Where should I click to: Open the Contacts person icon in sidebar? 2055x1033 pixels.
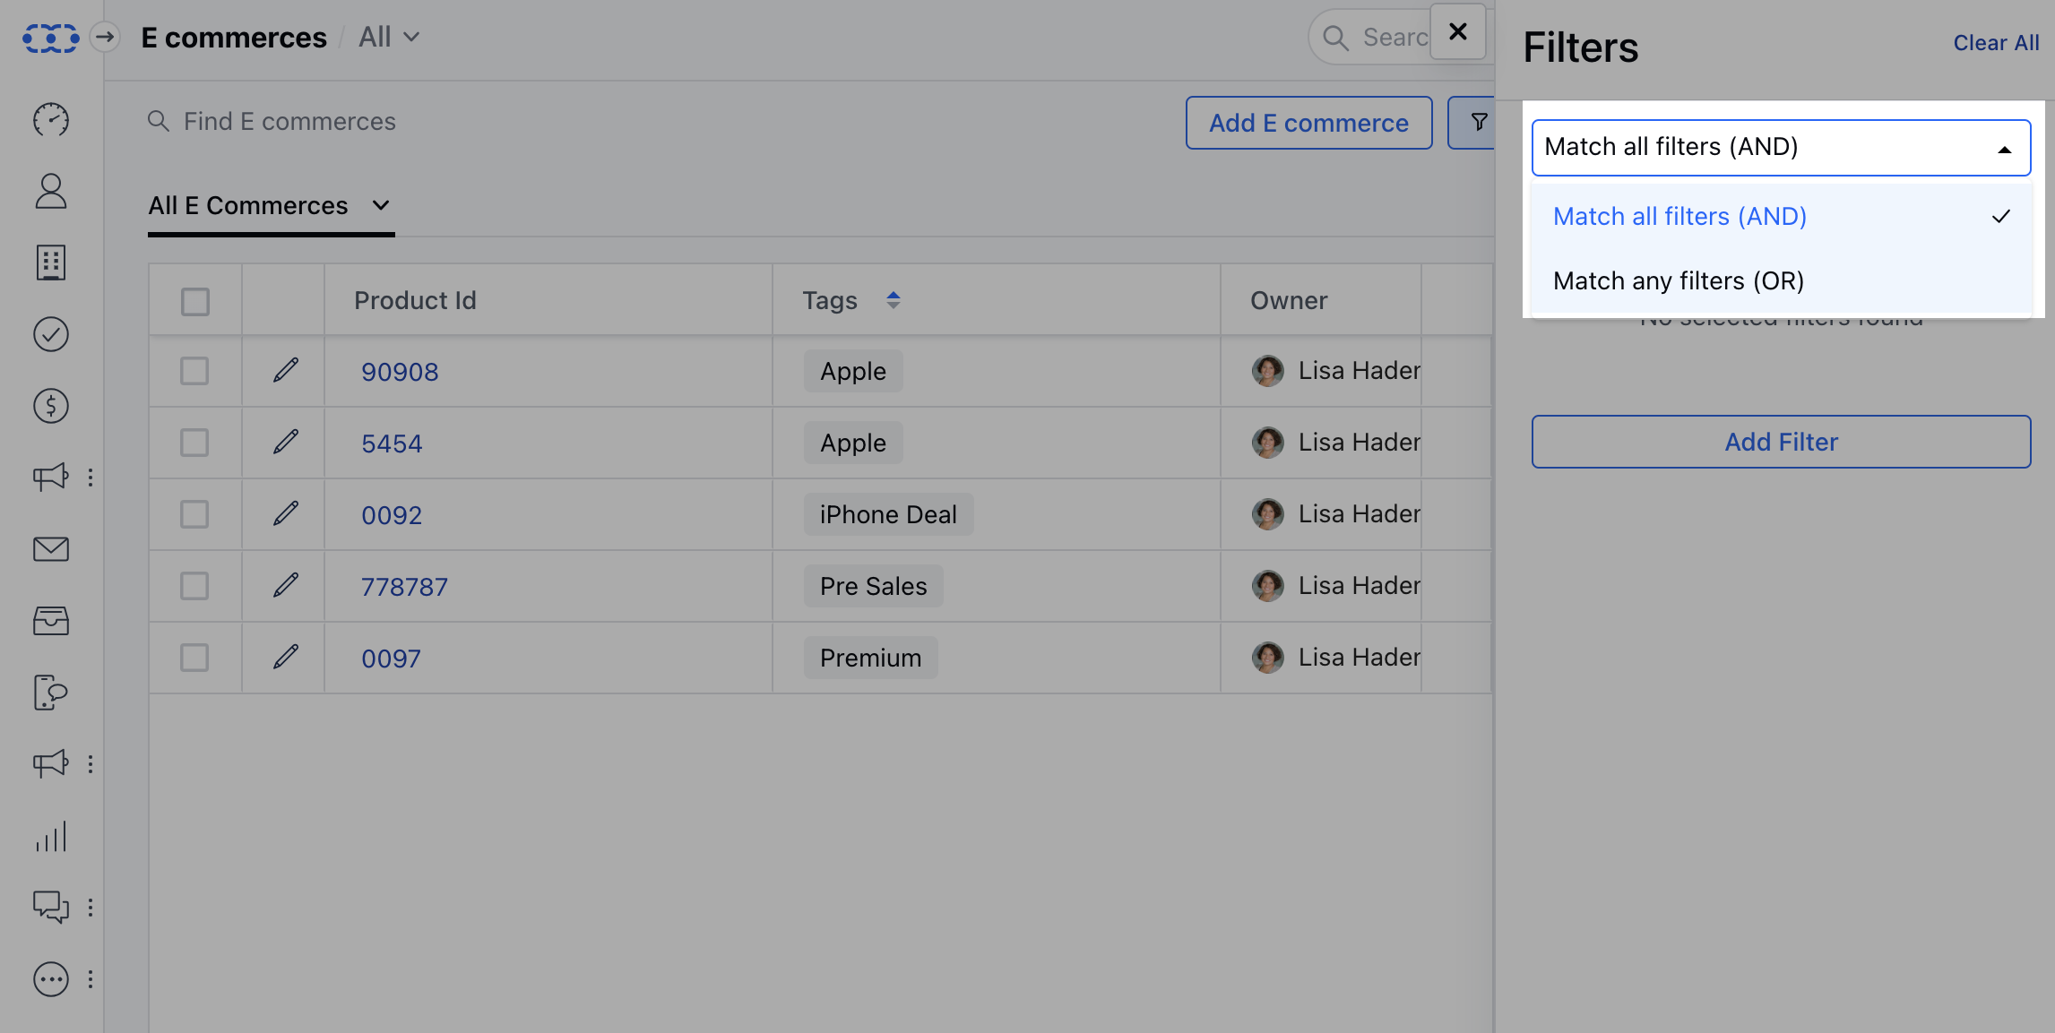[x=51, y=191]
